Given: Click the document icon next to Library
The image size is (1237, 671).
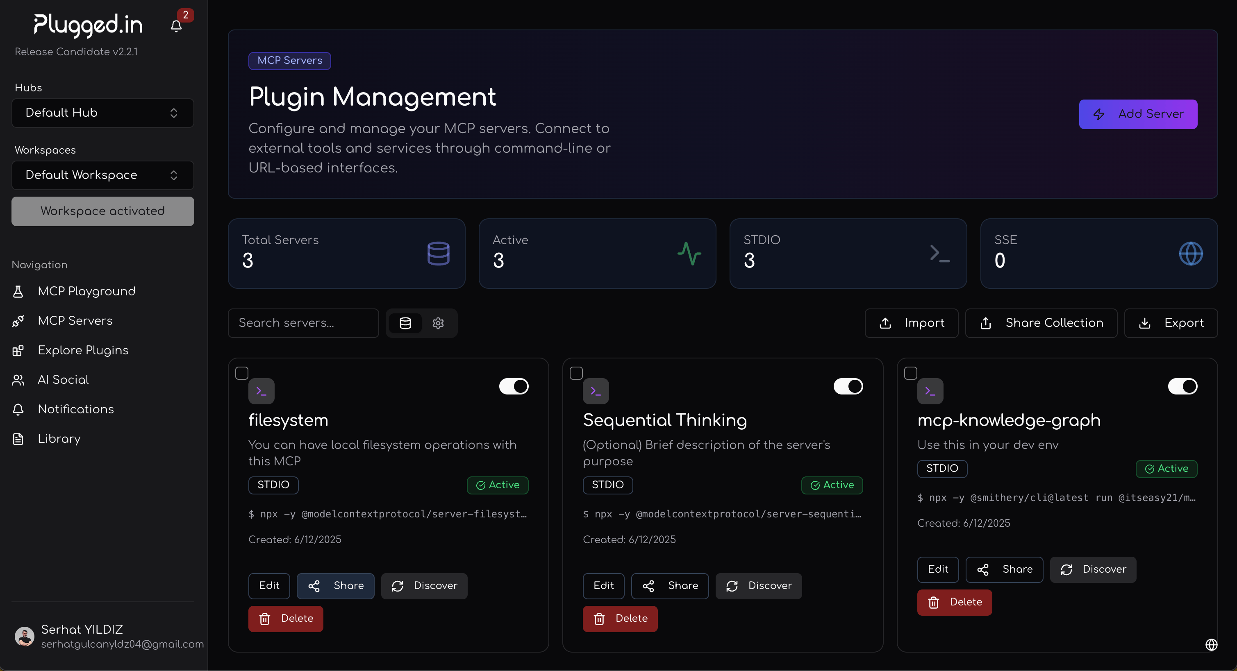Looking at the screenshot, I should tap(18, 439).
